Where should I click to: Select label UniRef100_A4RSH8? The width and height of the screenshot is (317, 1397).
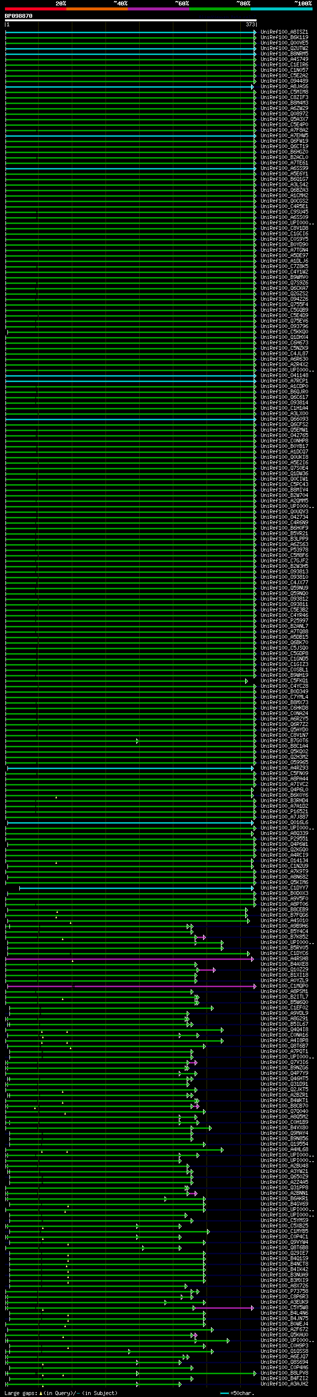click(284, 959)
